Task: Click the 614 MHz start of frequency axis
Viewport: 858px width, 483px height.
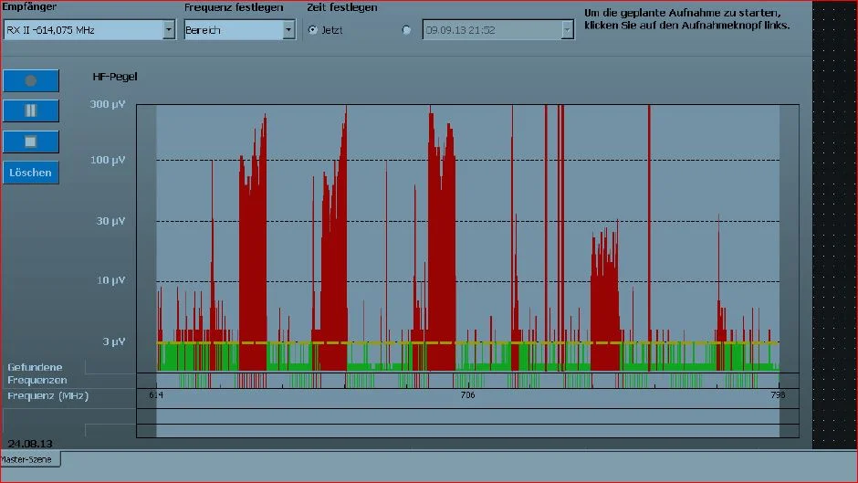Action: pyautogui.click(x=156, y=394)
